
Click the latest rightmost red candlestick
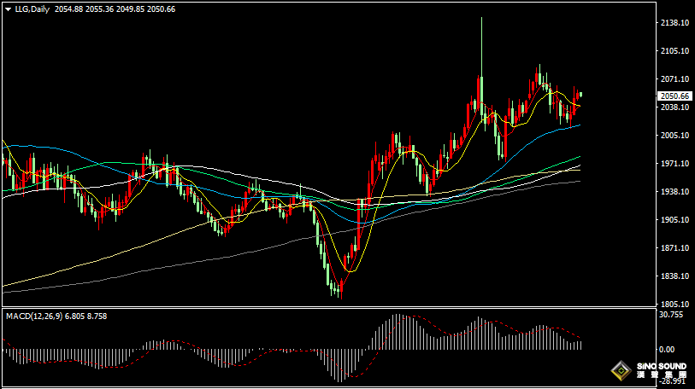[x=580, y=96]
